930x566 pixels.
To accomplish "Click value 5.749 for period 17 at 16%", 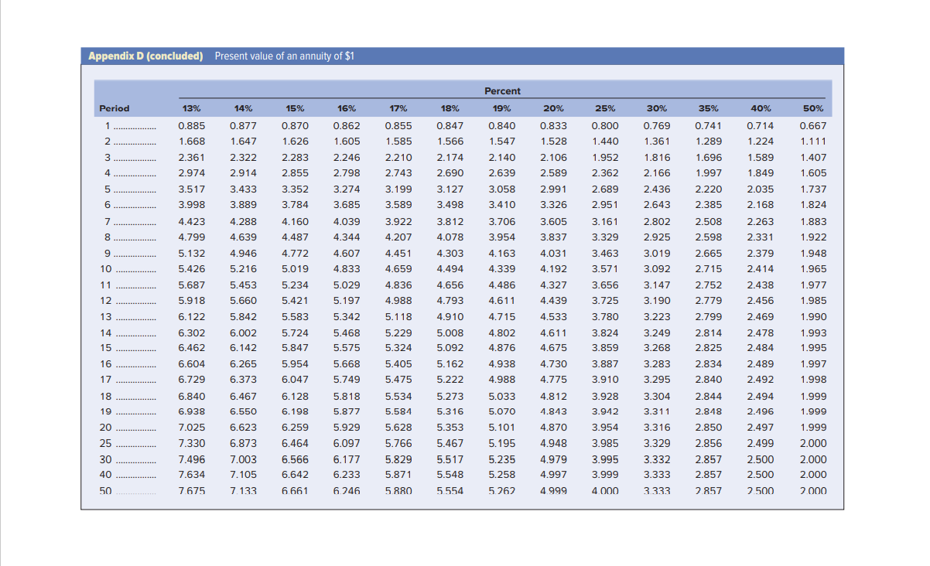I will pos(347,380).
